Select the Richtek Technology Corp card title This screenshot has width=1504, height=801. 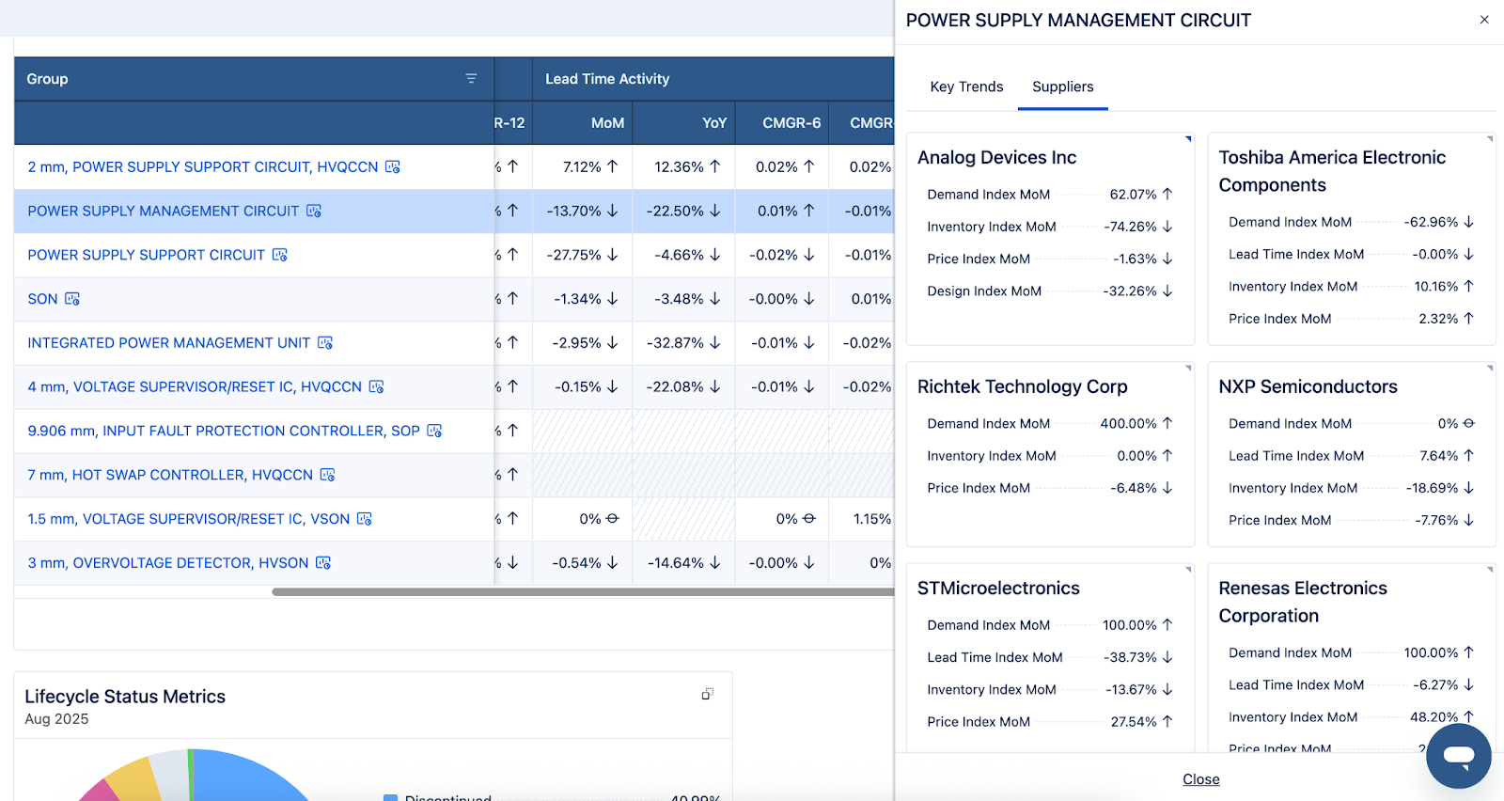click(x=1023, y=386)
